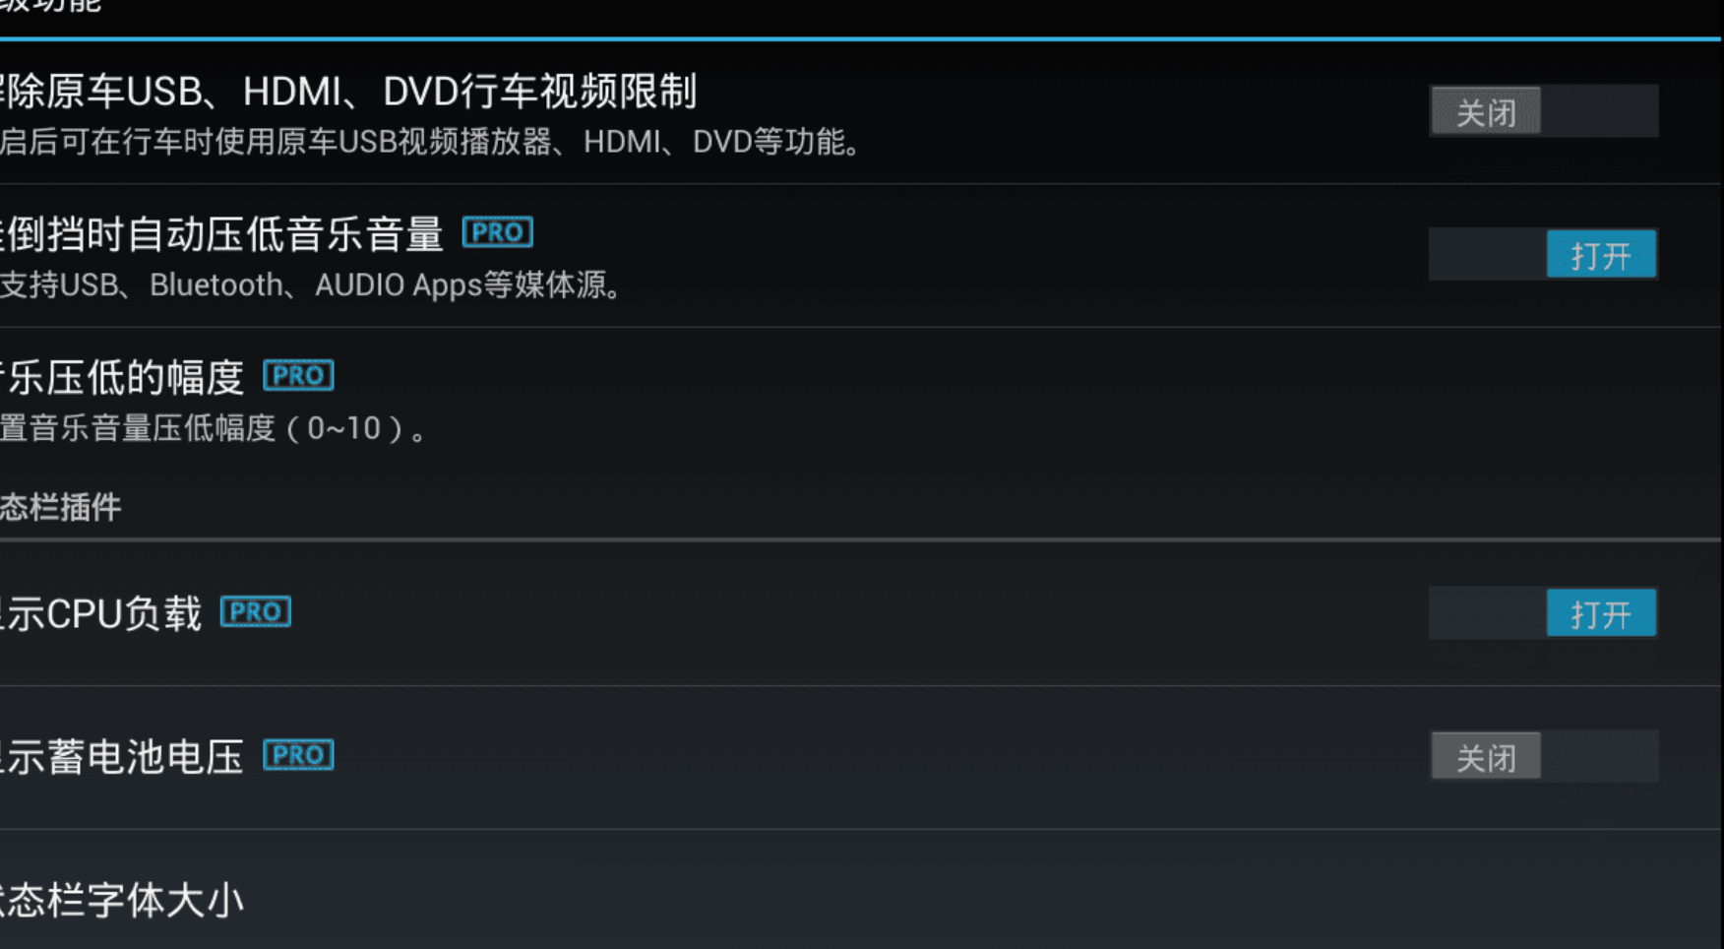Open the 乐压低的幅度 setting

[x=861, y=400]
